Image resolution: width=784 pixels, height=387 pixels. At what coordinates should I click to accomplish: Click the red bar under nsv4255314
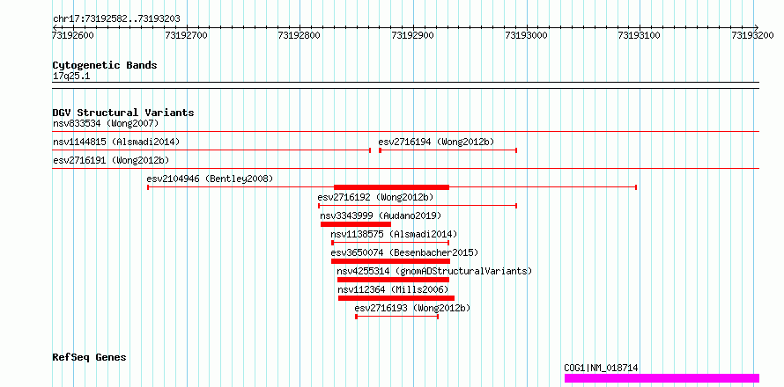[x=393, y=280]
